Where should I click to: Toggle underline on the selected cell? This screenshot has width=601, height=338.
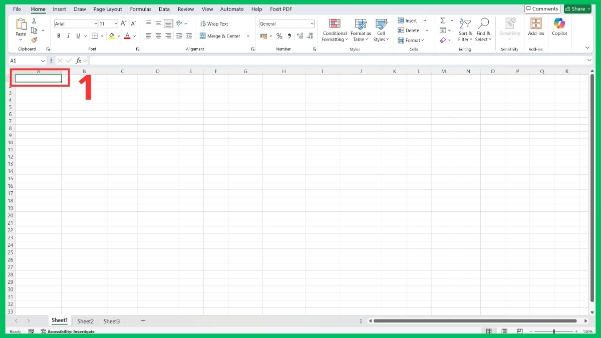point(79,36)
